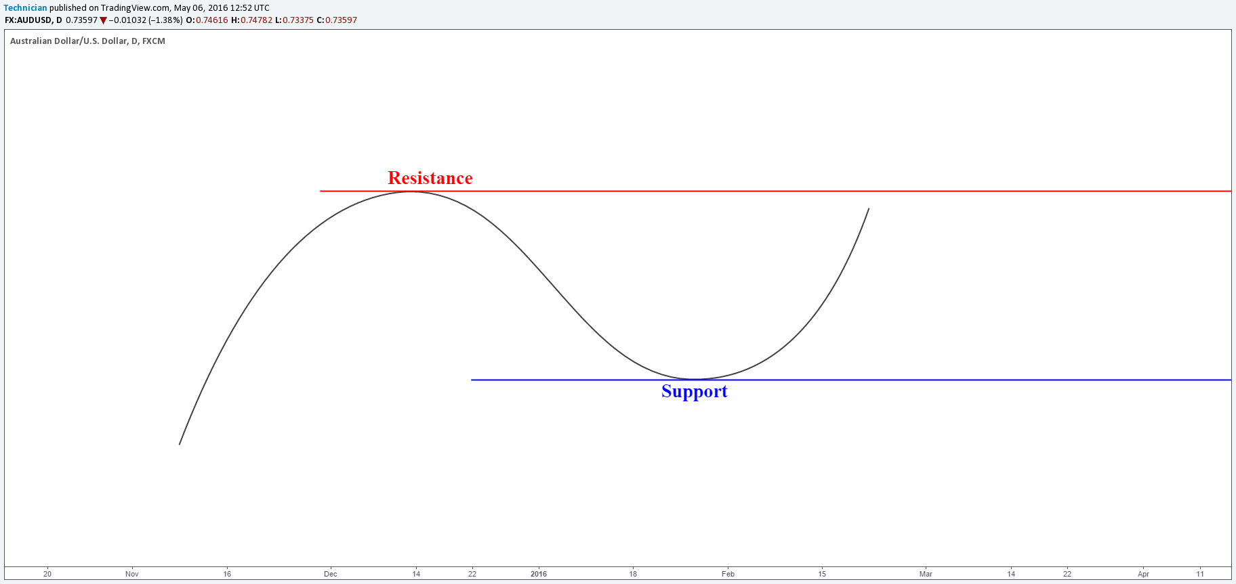Click the Feb date axis label
Image resolution: width=1236 pixels, height=584 pixels.
728,574
